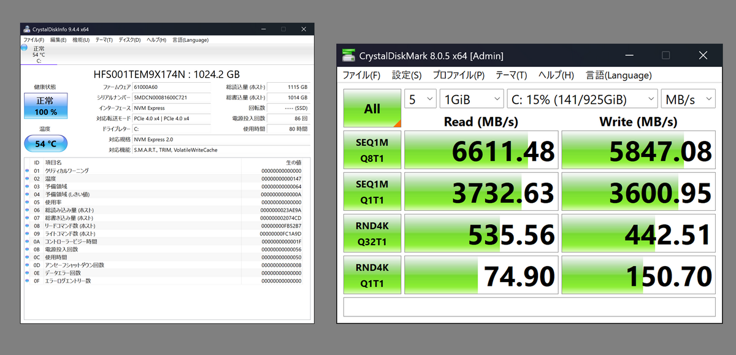736x355 pixels.
Task: Click the 使用時間 value 80 時間
Action: click(289, 129)
